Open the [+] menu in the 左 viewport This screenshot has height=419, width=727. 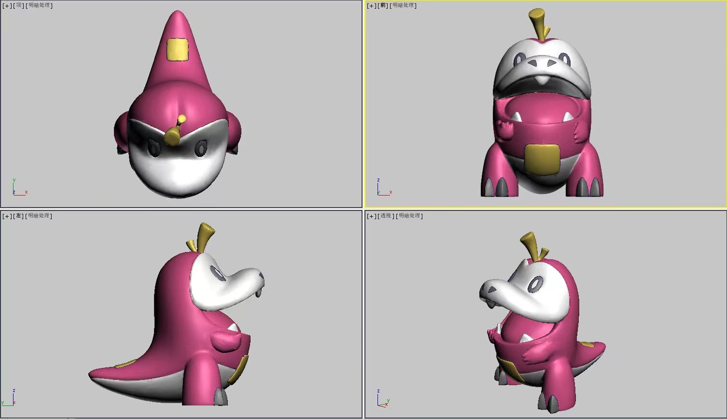(x=7, y=216)
